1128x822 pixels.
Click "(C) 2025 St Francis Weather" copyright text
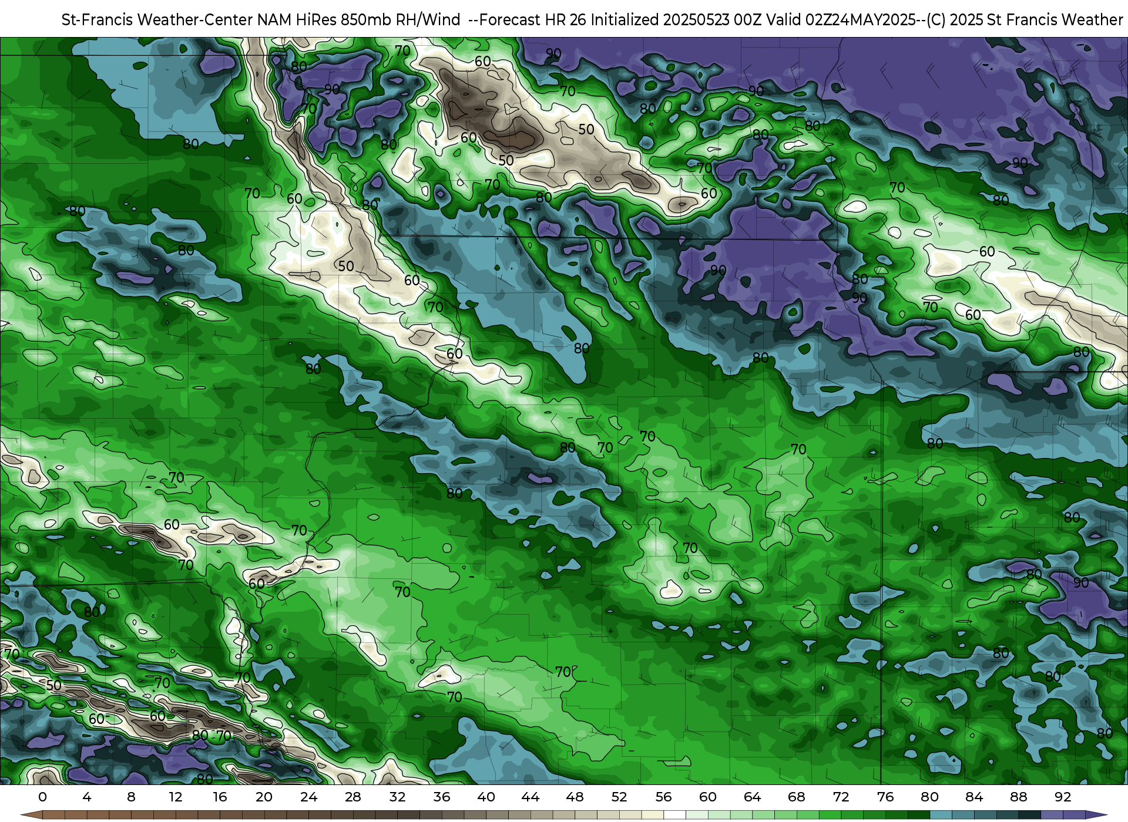tap(1025, 20)
